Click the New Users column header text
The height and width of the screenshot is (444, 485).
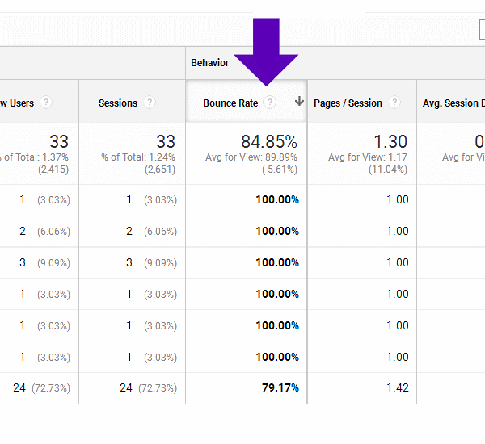click(x=16, y=103)
